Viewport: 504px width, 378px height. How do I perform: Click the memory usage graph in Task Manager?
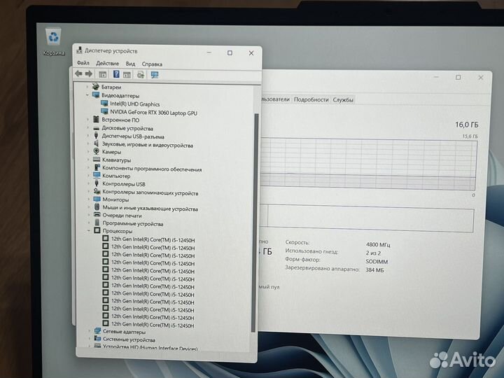pyautogui.click(x=368, y=164)
